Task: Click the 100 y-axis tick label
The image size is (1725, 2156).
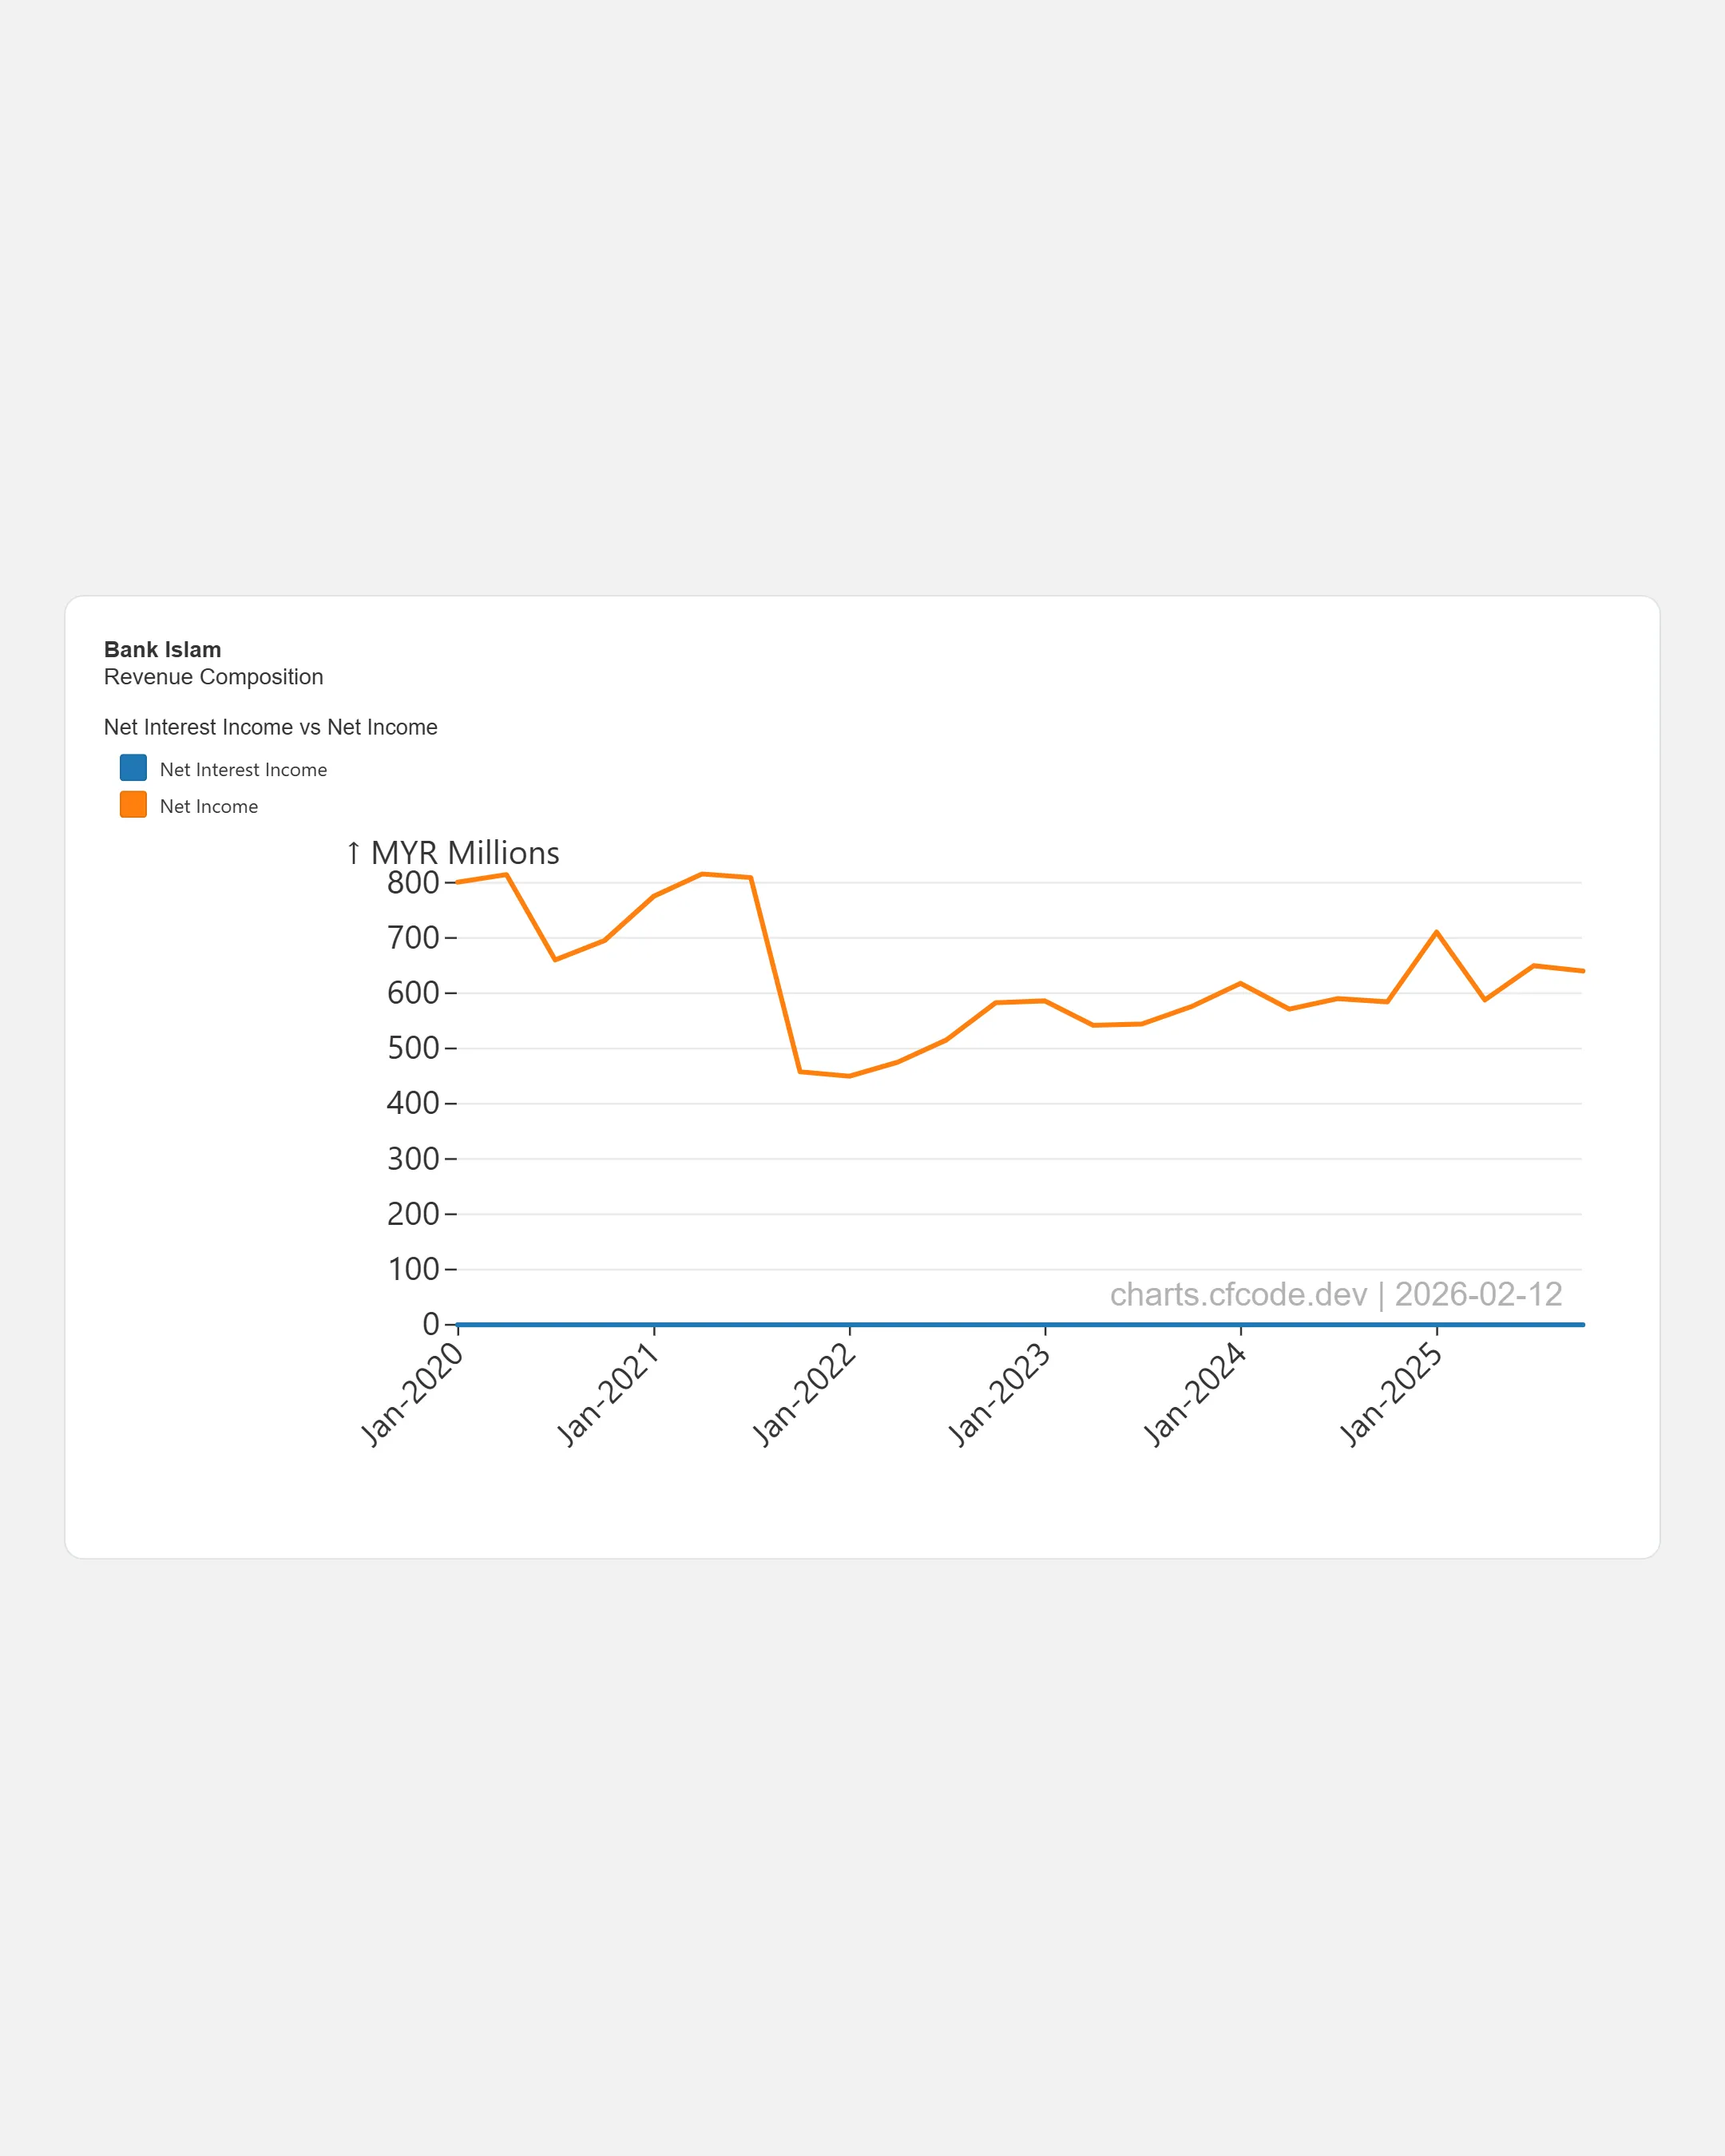Action: click(412, 1270)
